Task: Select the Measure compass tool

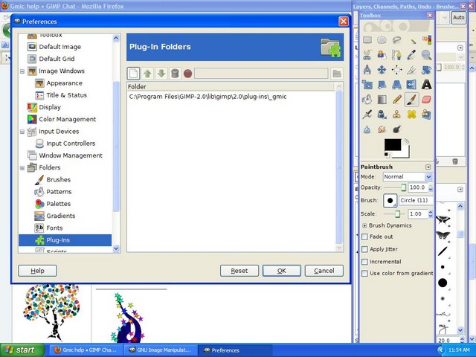Action: pyautogui.click(x=367, y=70)
